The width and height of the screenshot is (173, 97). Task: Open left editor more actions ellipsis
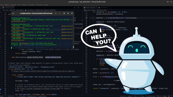pos(81,8)
